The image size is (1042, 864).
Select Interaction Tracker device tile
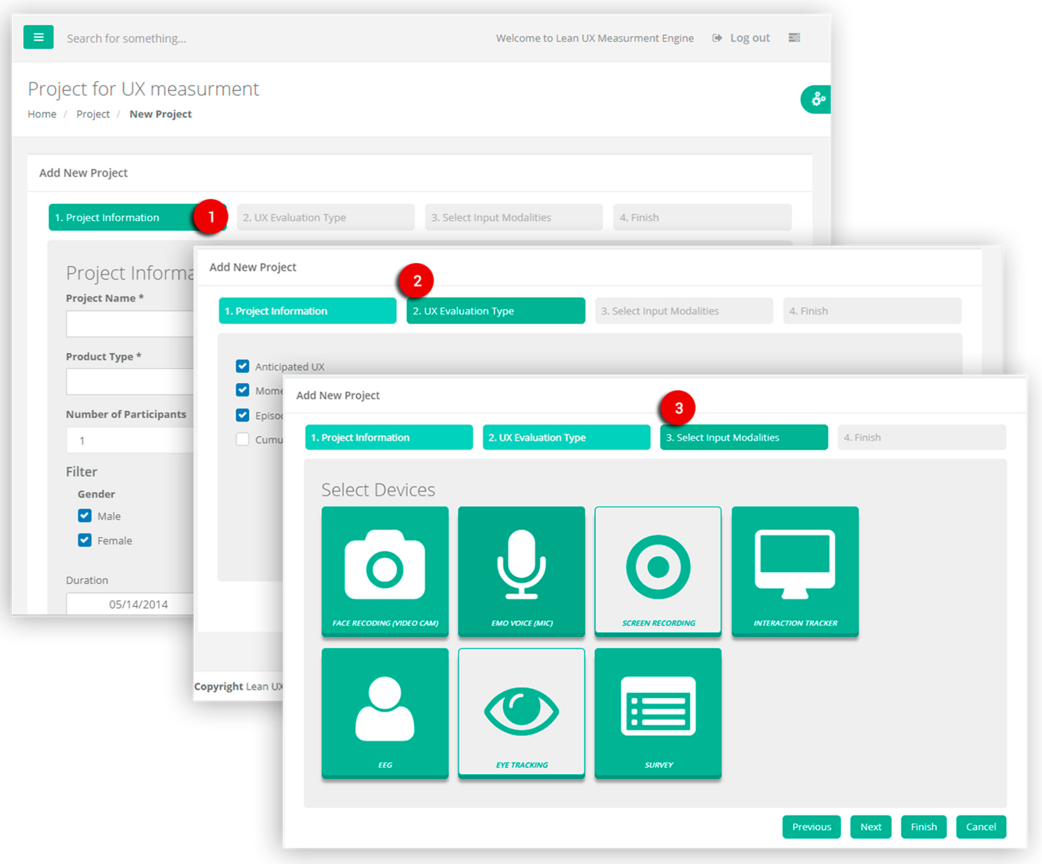click(x=795, y=571)
